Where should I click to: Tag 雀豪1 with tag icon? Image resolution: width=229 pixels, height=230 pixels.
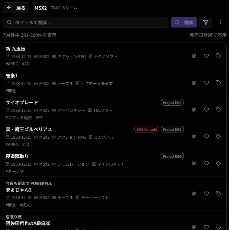pos(218,83)
